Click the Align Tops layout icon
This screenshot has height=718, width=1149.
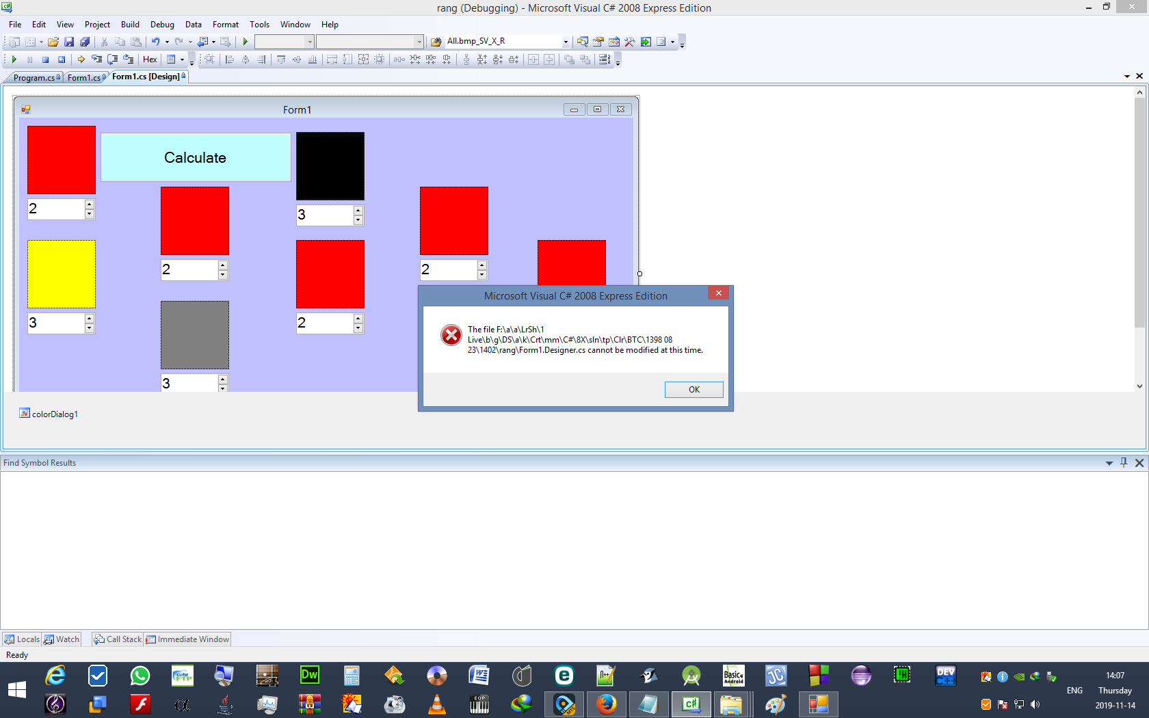281,59
